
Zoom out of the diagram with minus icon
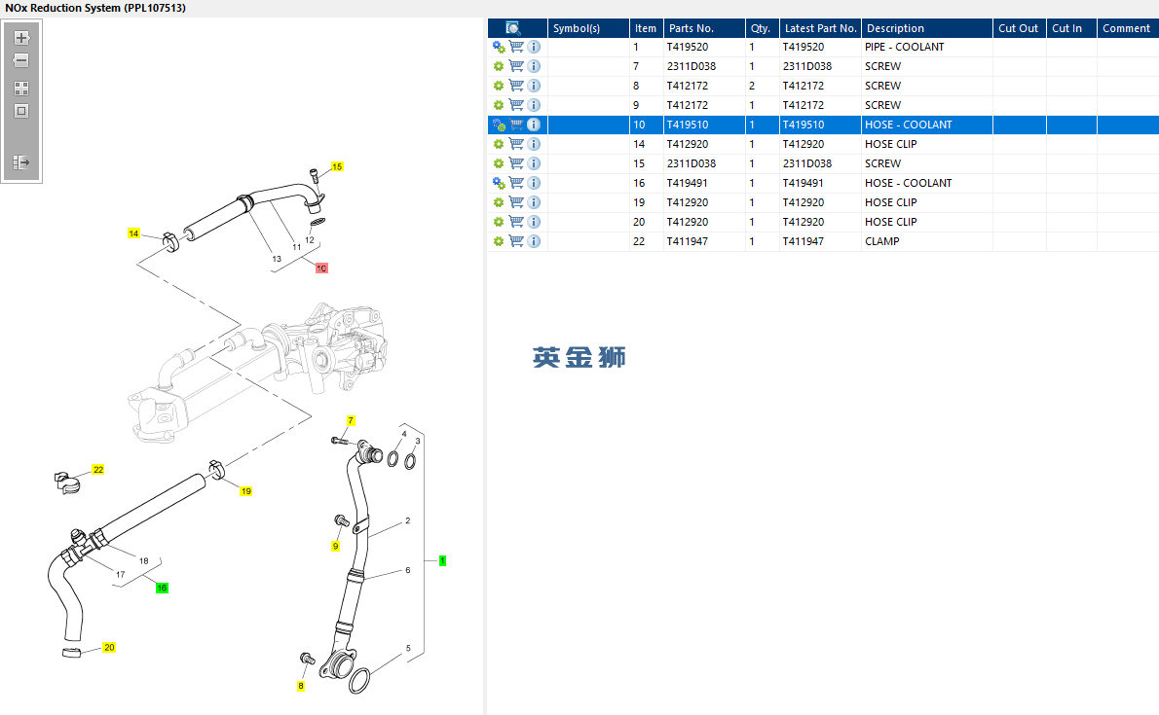(x=21, y=60)
